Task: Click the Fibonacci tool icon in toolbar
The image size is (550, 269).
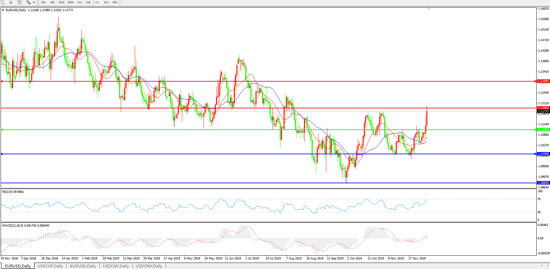Action: (x=2, y=3)
